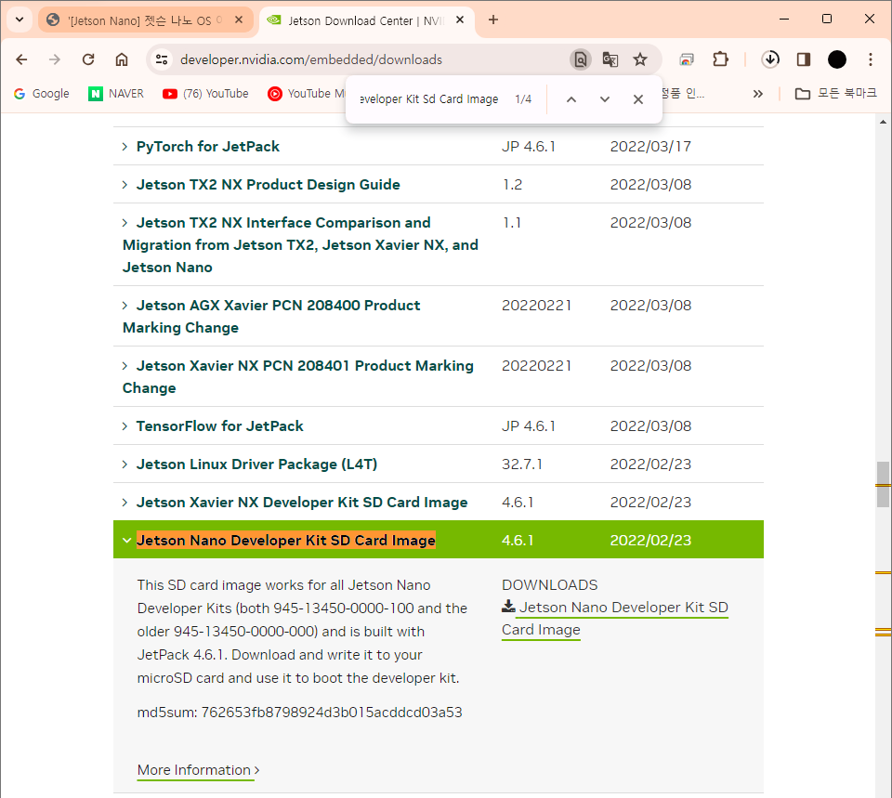Screen dimensions: 892x798
Task: Bookmark this page with the star icon
Action: click(x=640, y=59)
